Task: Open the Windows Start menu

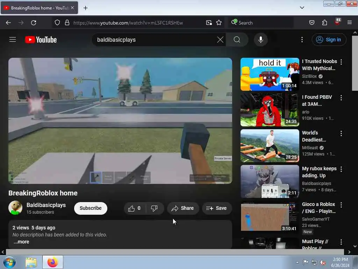Action: click(9, 262)
